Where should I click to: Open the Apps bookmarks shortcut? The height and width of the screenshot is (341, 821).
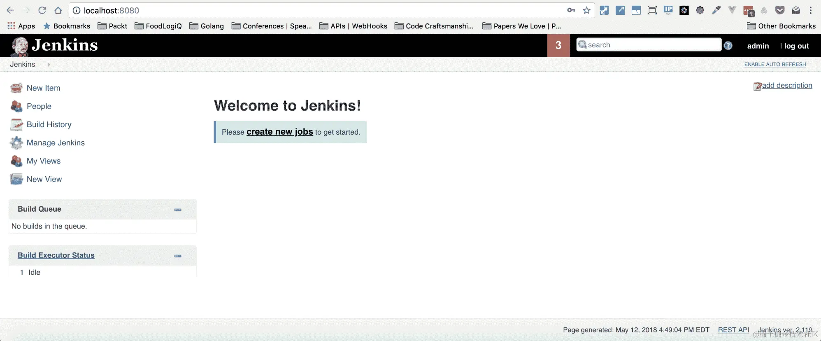(21, 26)
